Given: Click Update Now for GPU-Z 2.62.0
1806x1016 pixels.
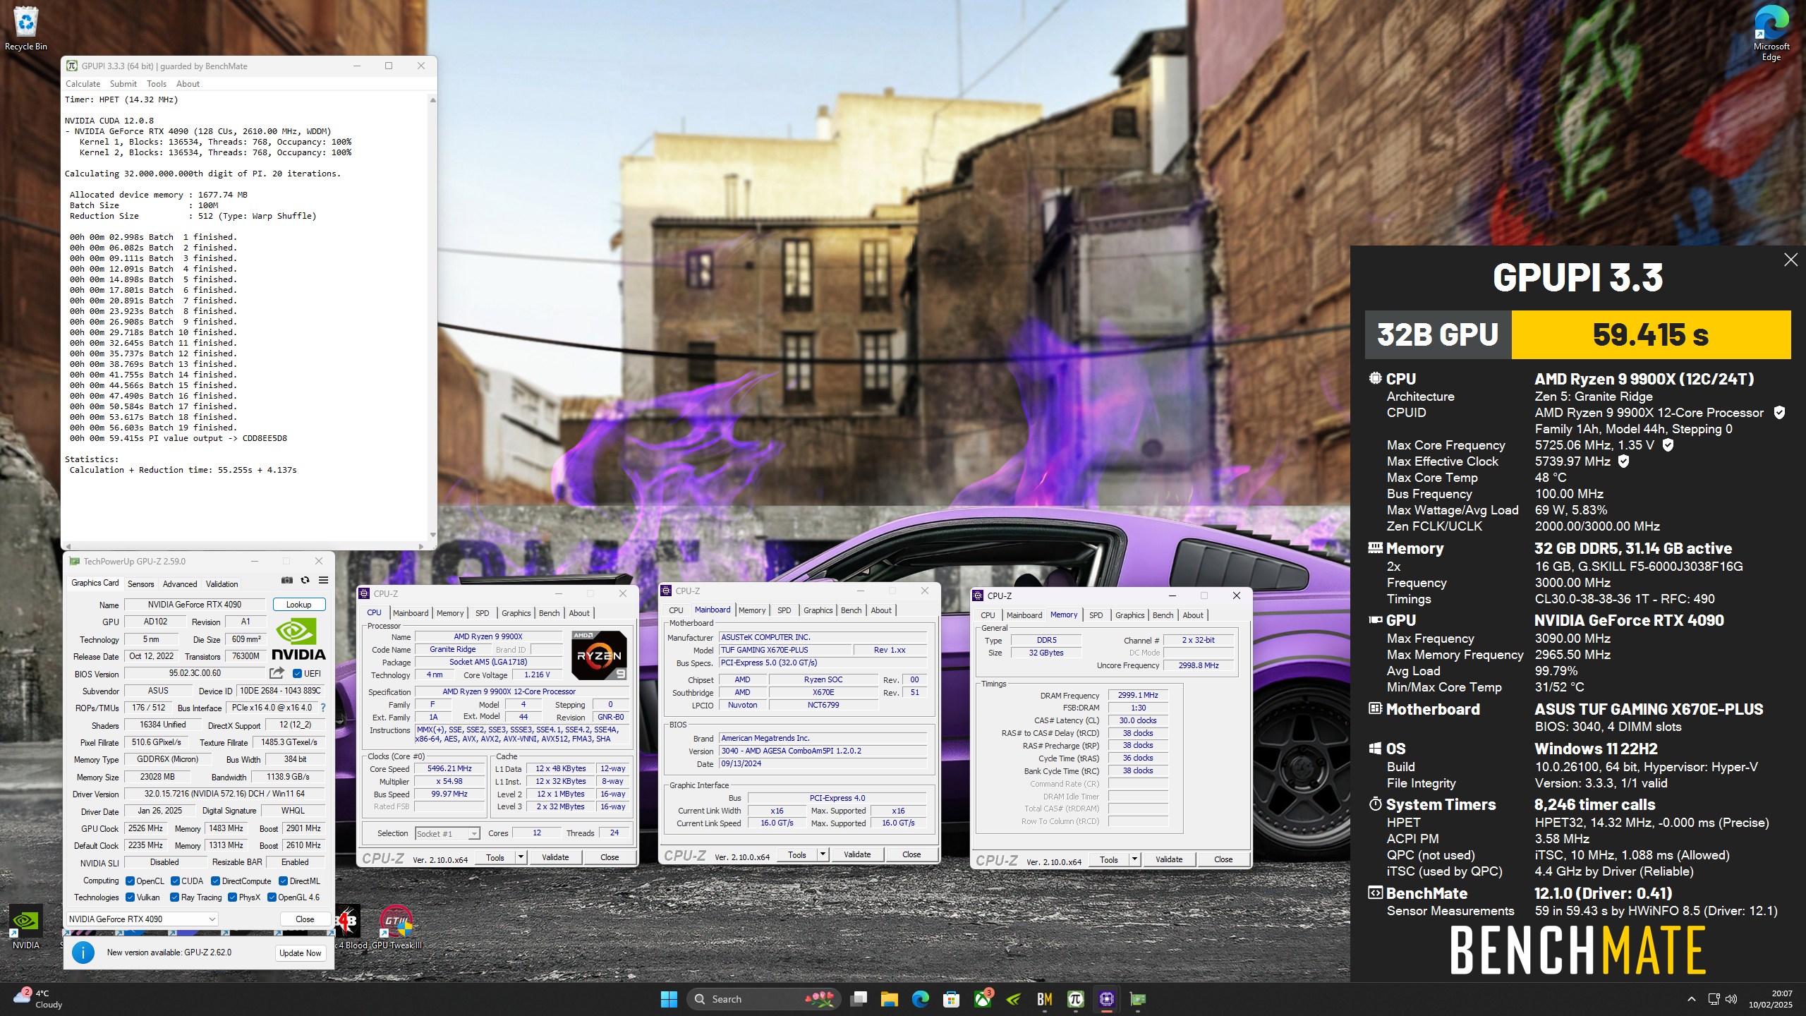Looking at the screenshot, I should [x=300, y=953].
